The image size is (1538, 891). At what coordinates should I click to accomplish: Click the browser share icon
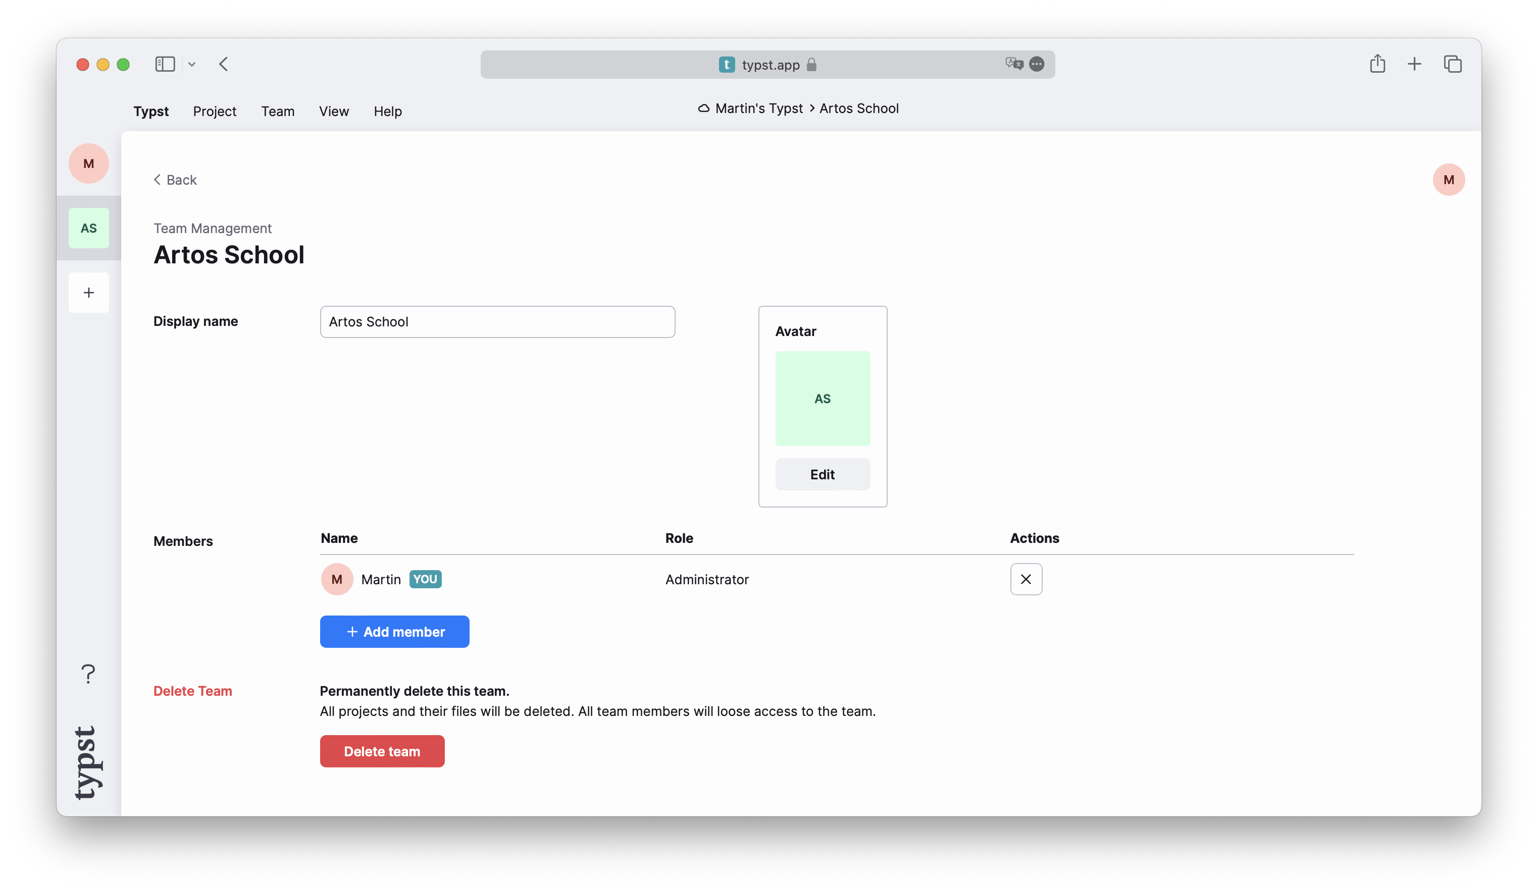tap(1377, 64)
